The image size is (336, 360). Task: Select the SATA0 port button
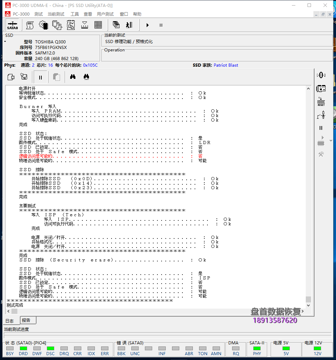click(x=13, y=25)
